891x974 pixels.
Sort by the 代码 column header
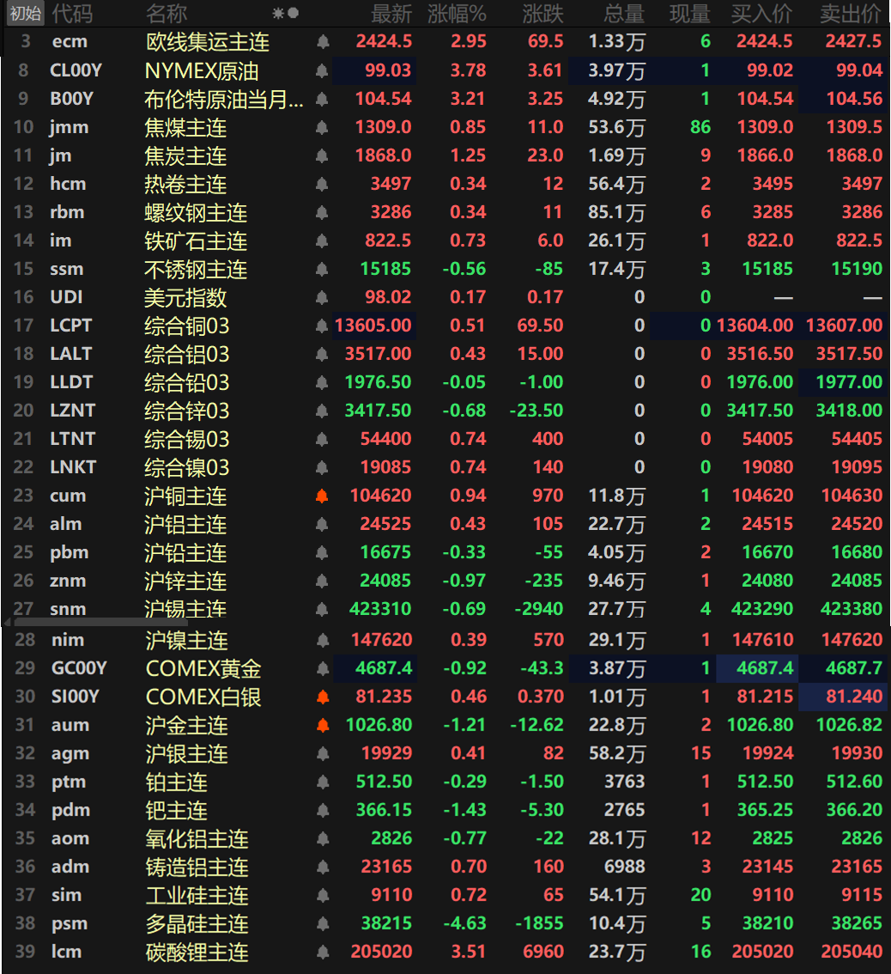click(72, 13)
